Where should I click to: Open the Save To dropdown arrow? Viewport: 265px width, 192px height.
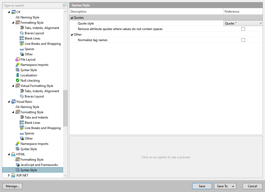233,186
